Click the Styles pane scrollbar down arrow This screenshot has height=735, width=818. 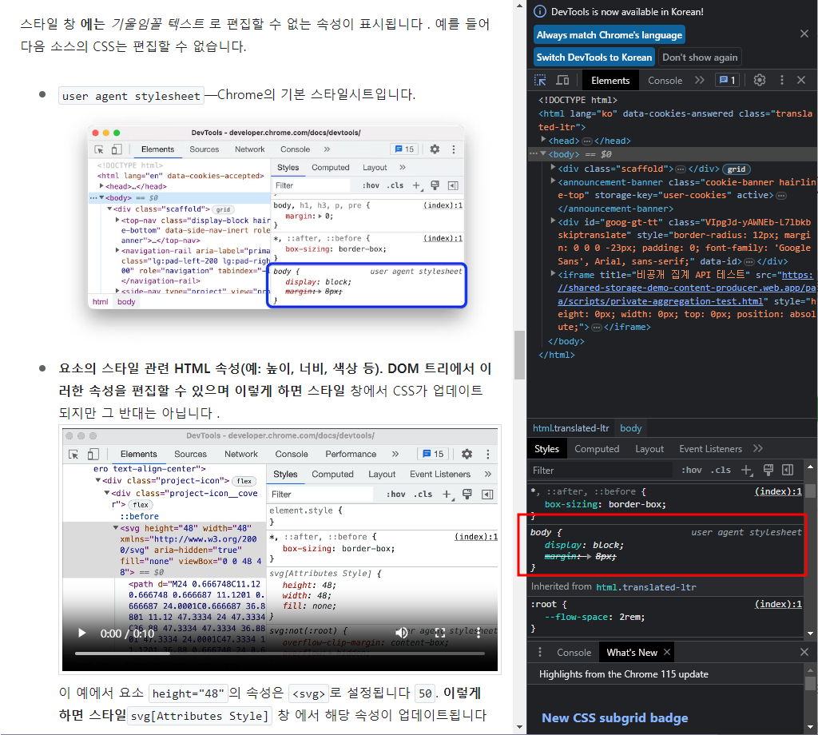[810, 634]
